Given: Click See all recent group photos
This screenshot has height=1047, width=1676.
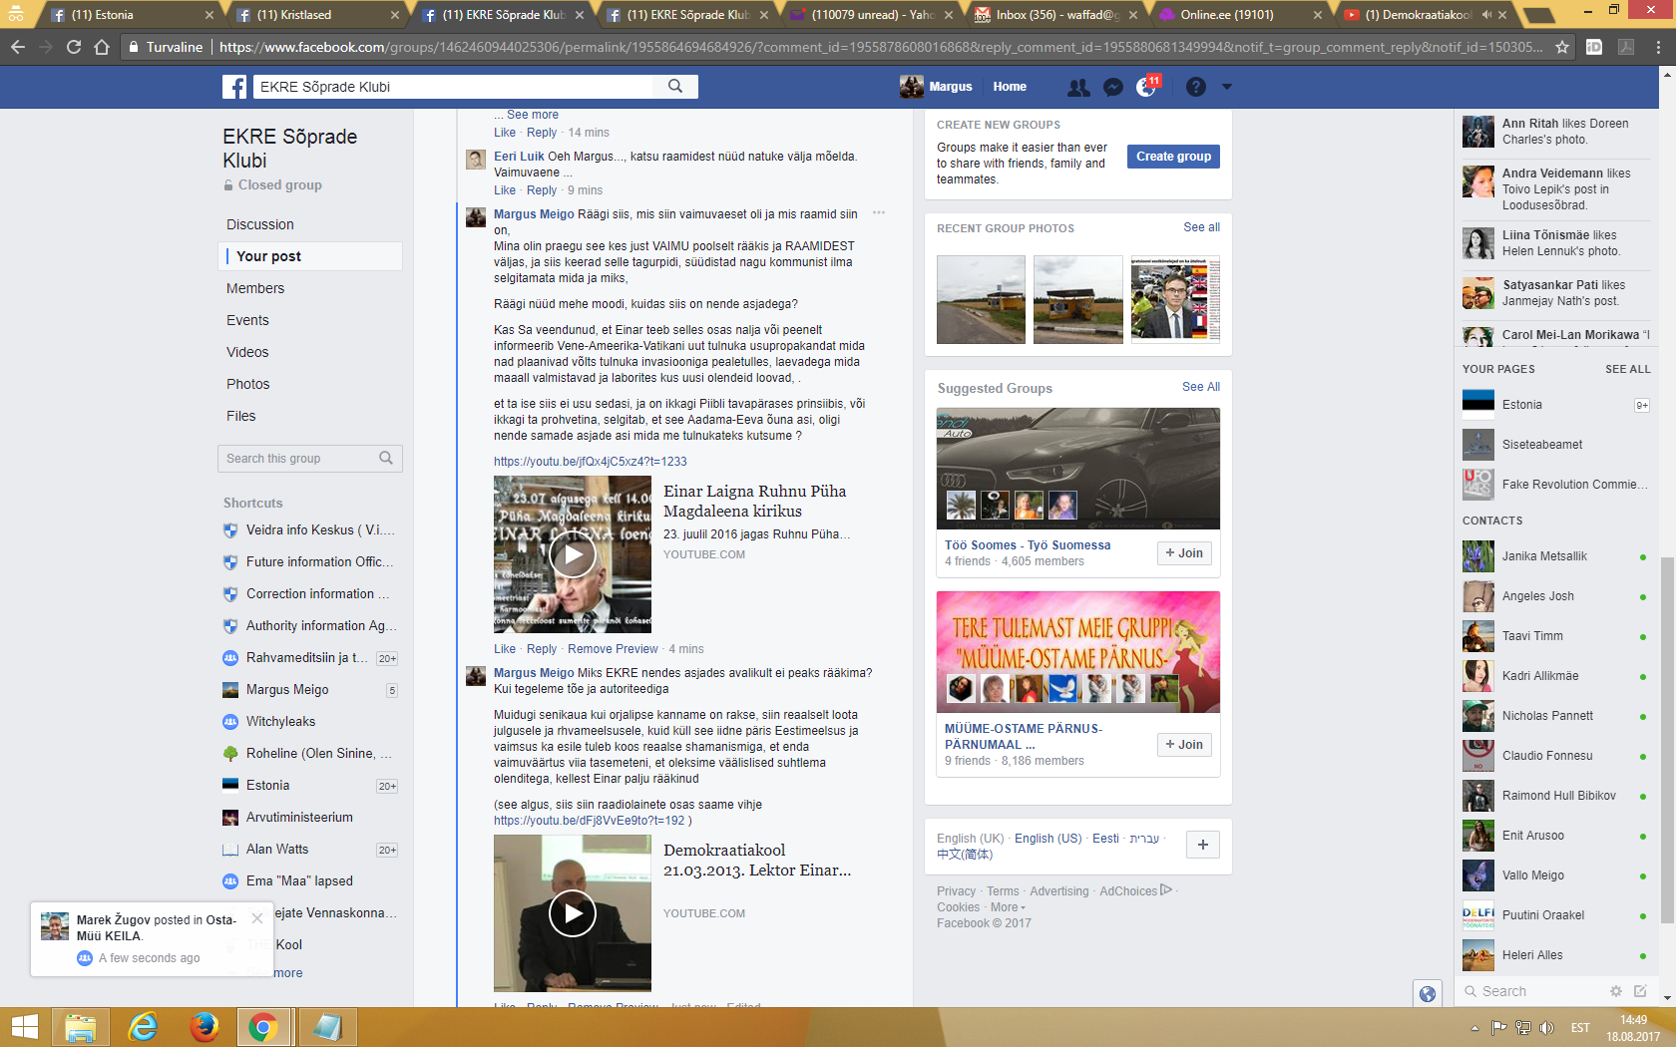Looking at the screenshot, I should click(1201, 227).
